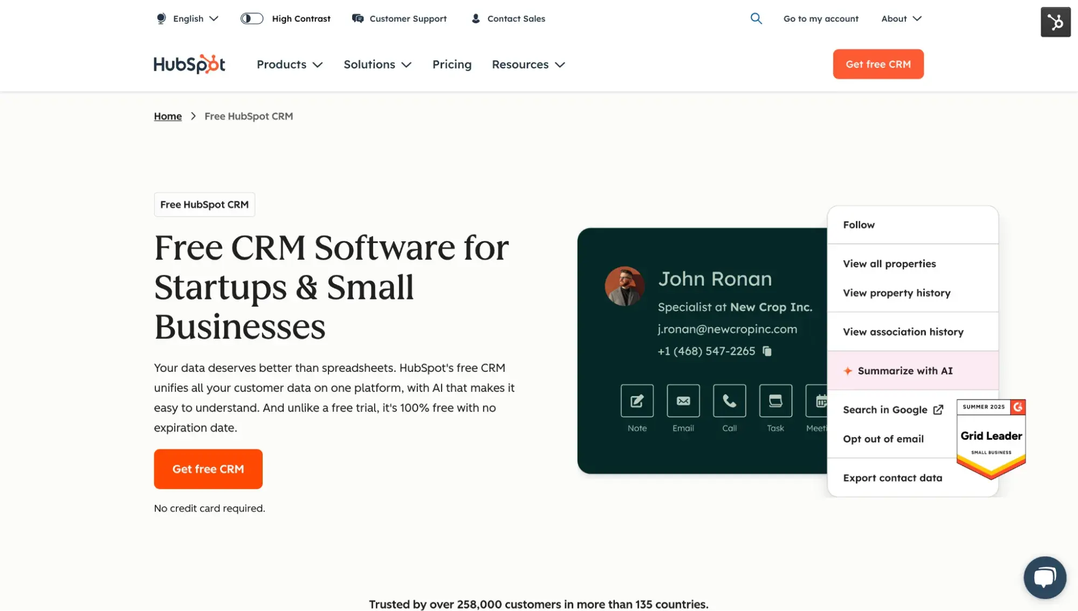Toggle the High Contrast switch
The width and height of the screenshot is (1078, 611).
point(252,18)
